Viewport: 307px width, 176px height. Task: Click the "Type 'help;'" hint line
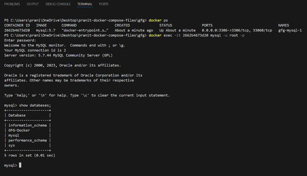click(x=87, y=95)
